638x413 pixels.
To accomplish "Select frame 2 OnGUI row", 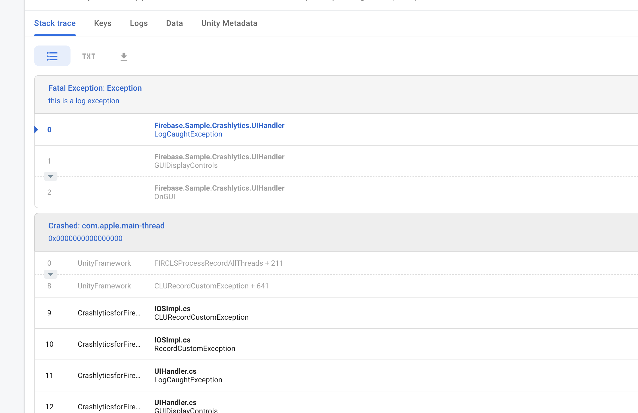I will coord(219,192).
